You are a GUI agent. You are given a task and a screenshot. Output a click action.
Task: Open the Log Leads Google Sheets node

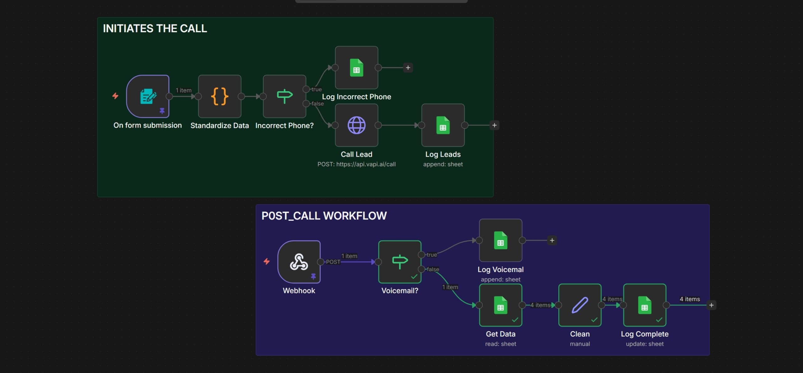coord(443,125)
